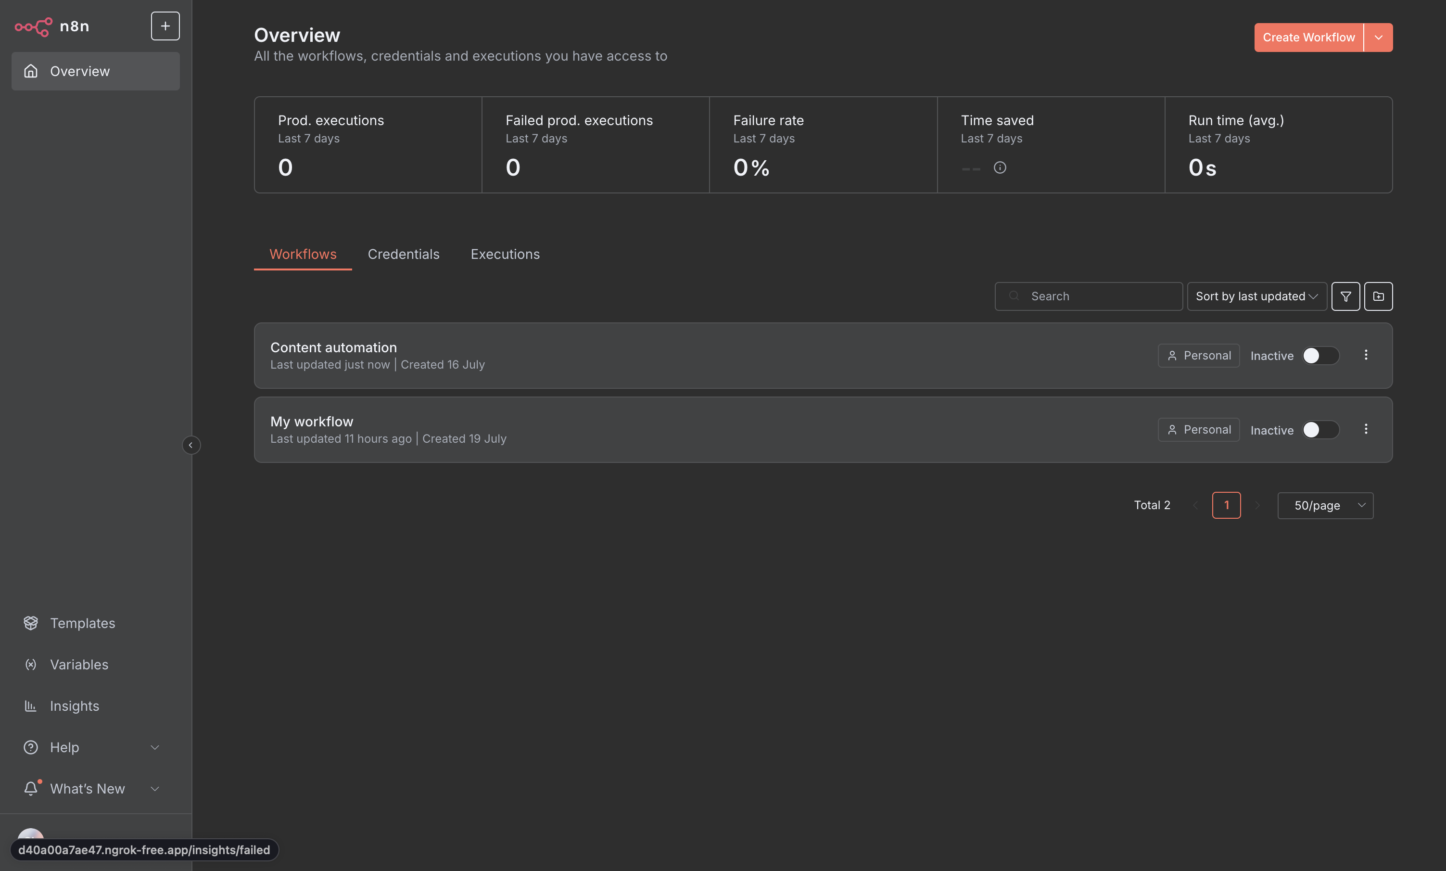Click the add folder icon
The width and height of the screenshot is (1446, 871).
1379,296
